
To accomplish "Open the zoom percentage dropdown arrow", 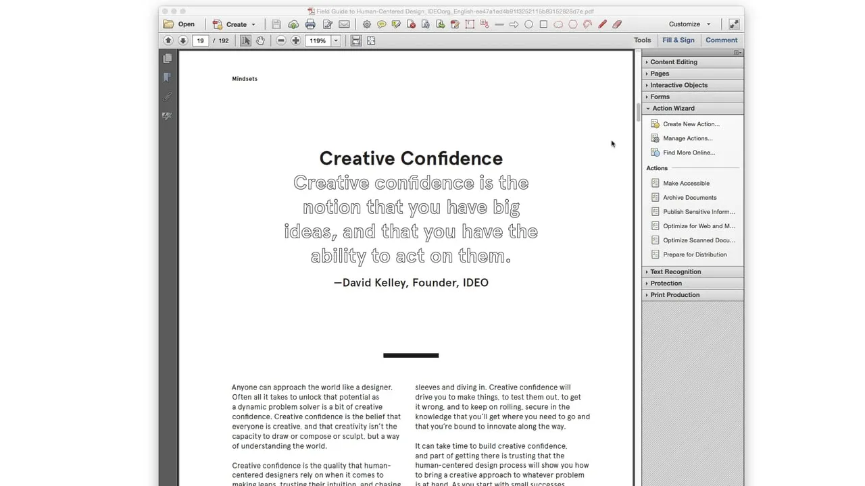I will coord(336,40).
